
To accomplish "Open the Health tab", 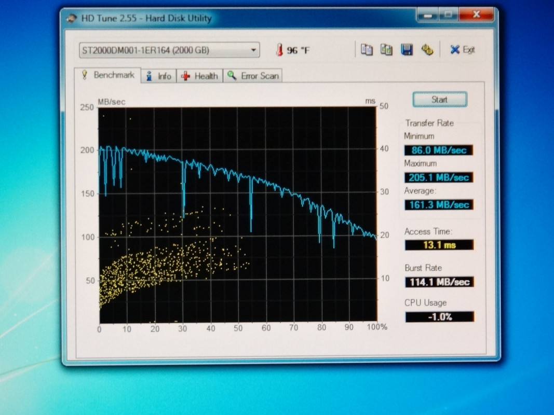I will 199,76.
